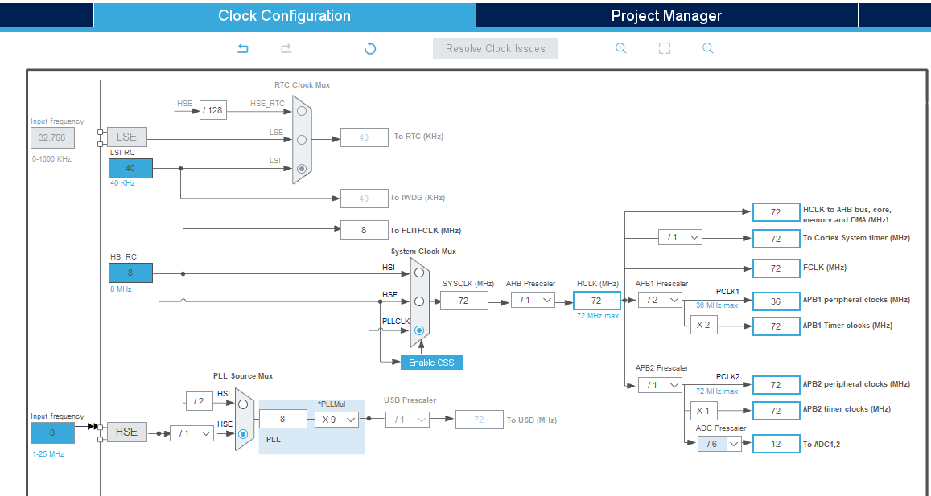Click the Cortex System timer value field
This screenshot has width=931, height=496.
click(776, 239)
